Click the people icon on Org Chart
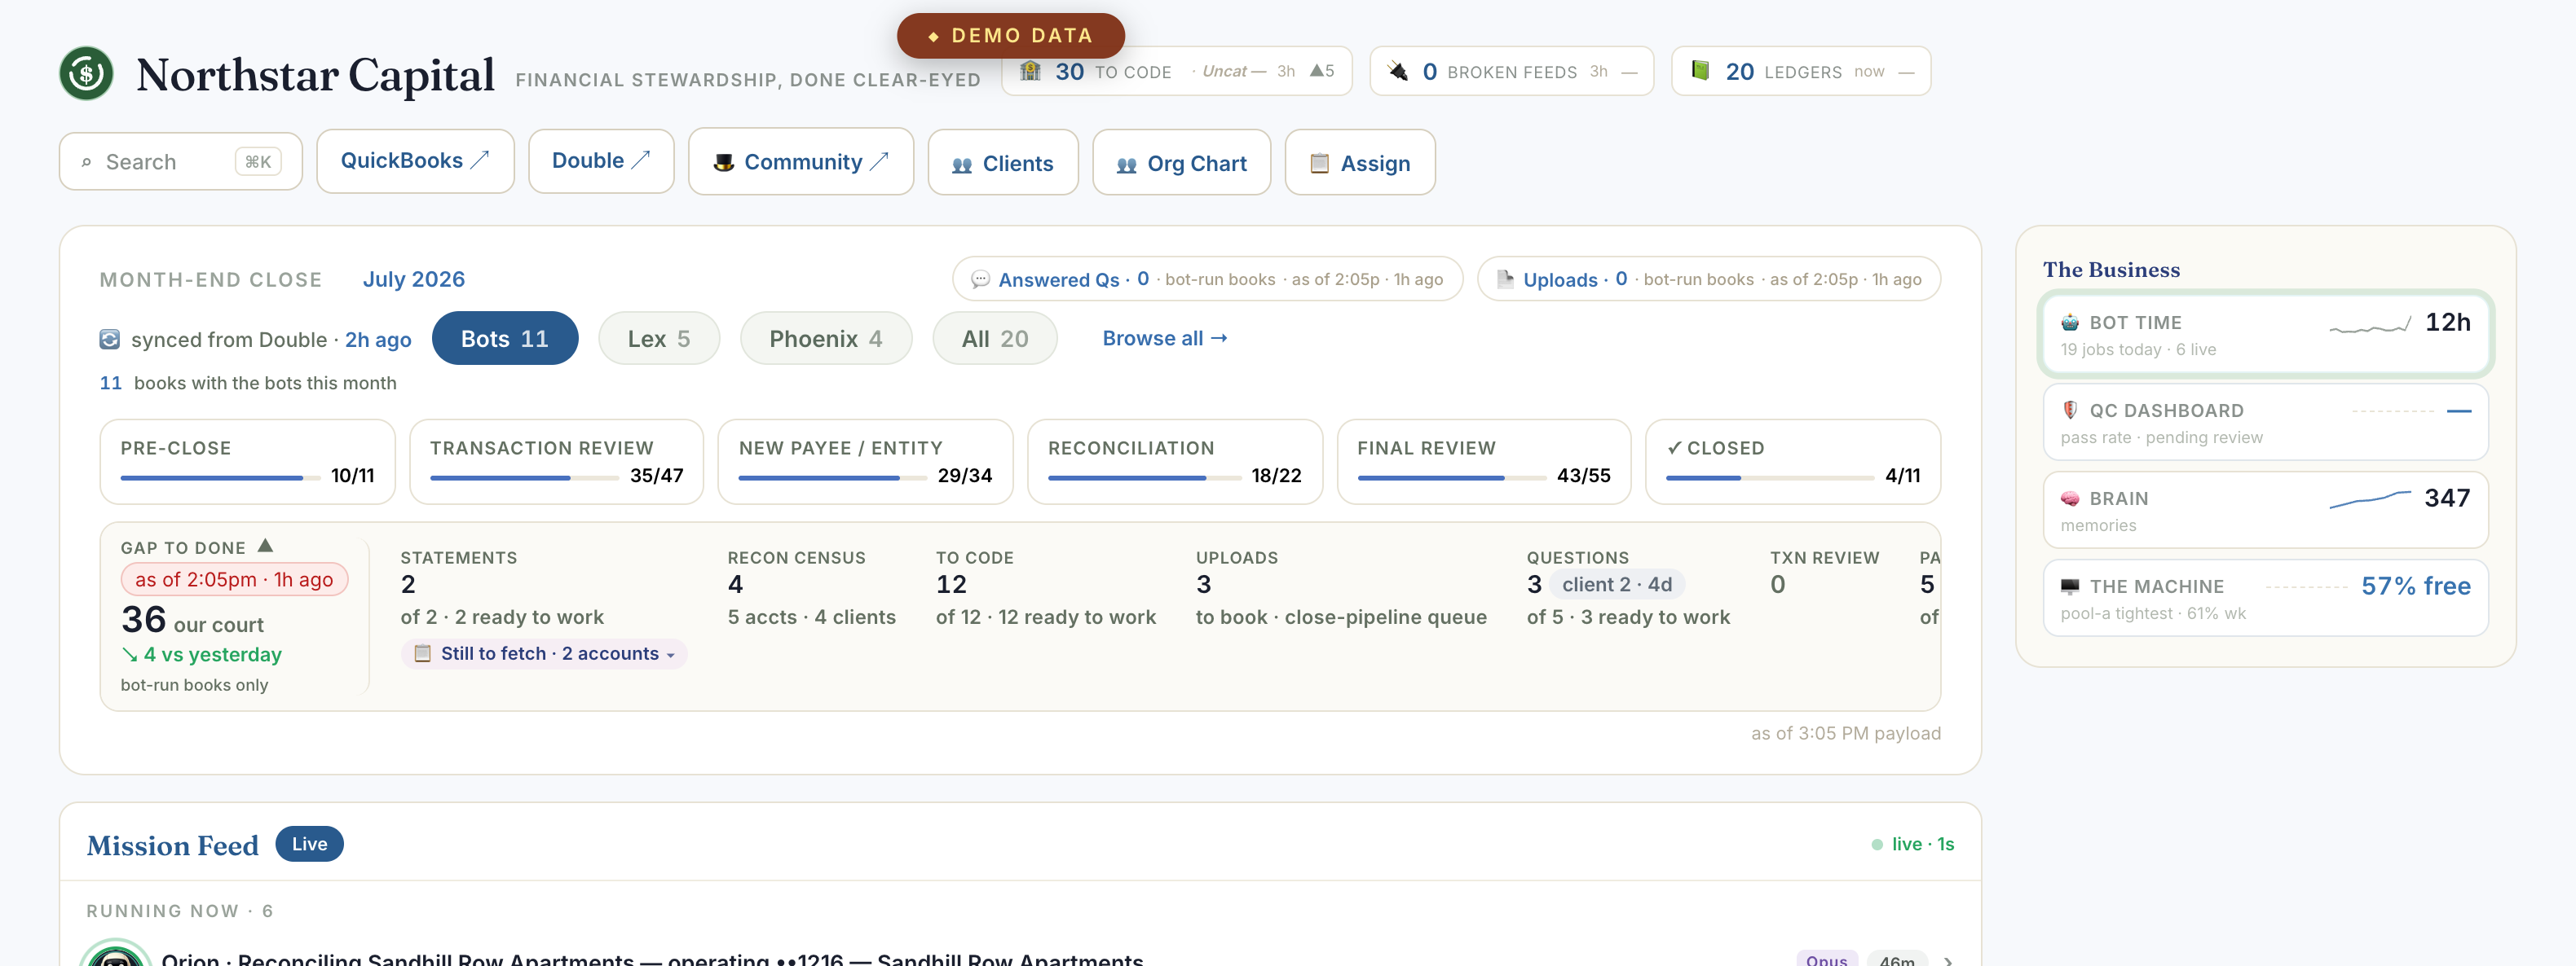Viewport: 2576px width, 966px height. click(x=1126, y=164)
